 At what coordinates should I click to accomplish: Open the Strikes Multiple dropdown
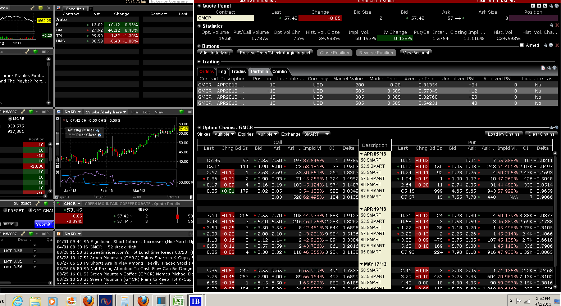click(x=224, y=134)
